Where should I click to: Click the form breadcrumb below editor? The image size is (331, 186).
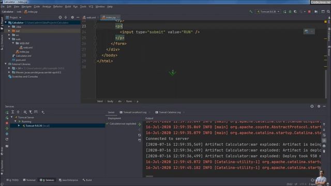pyautogui.click(x=129, y=101)
